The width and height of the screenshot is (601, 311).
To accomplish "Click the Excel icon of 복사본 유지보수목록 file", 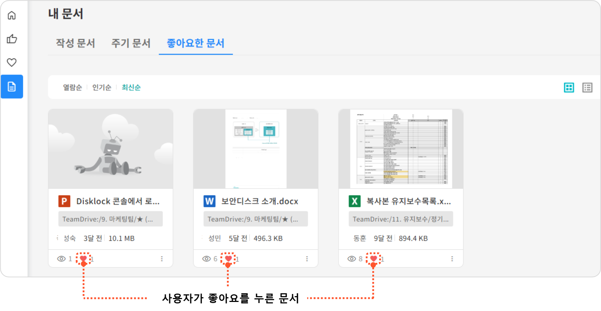I will tap(355, 201).
